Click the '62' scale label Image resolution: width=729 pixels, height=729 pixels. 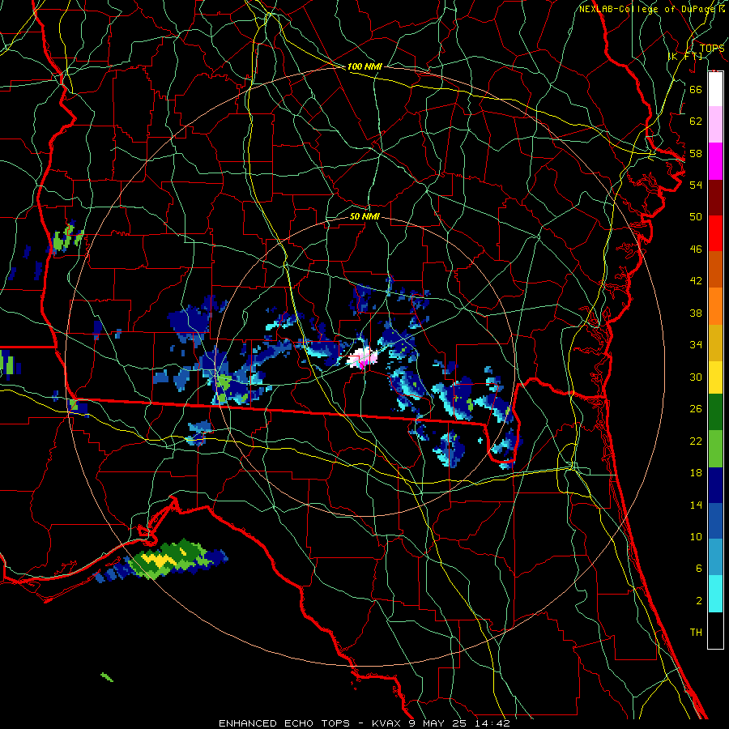[x=696, y=122]
